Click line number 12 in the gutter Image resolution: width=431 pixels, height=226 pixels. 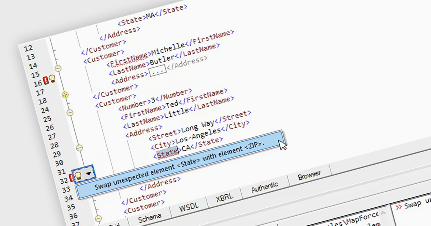pyautogui.click(x=28, y=48)
